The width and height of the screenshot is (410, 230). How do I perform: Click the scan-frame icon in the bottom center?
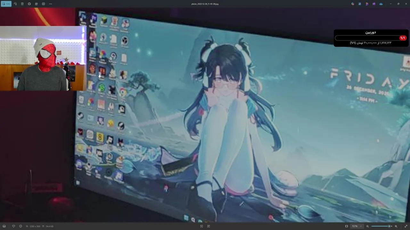201,226
